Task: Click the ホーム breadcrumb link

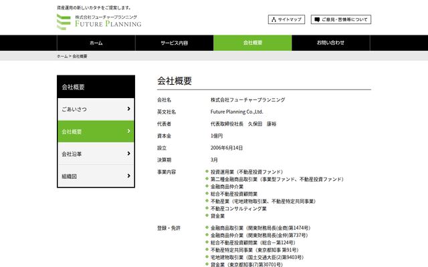Action: tap(62, 56)
